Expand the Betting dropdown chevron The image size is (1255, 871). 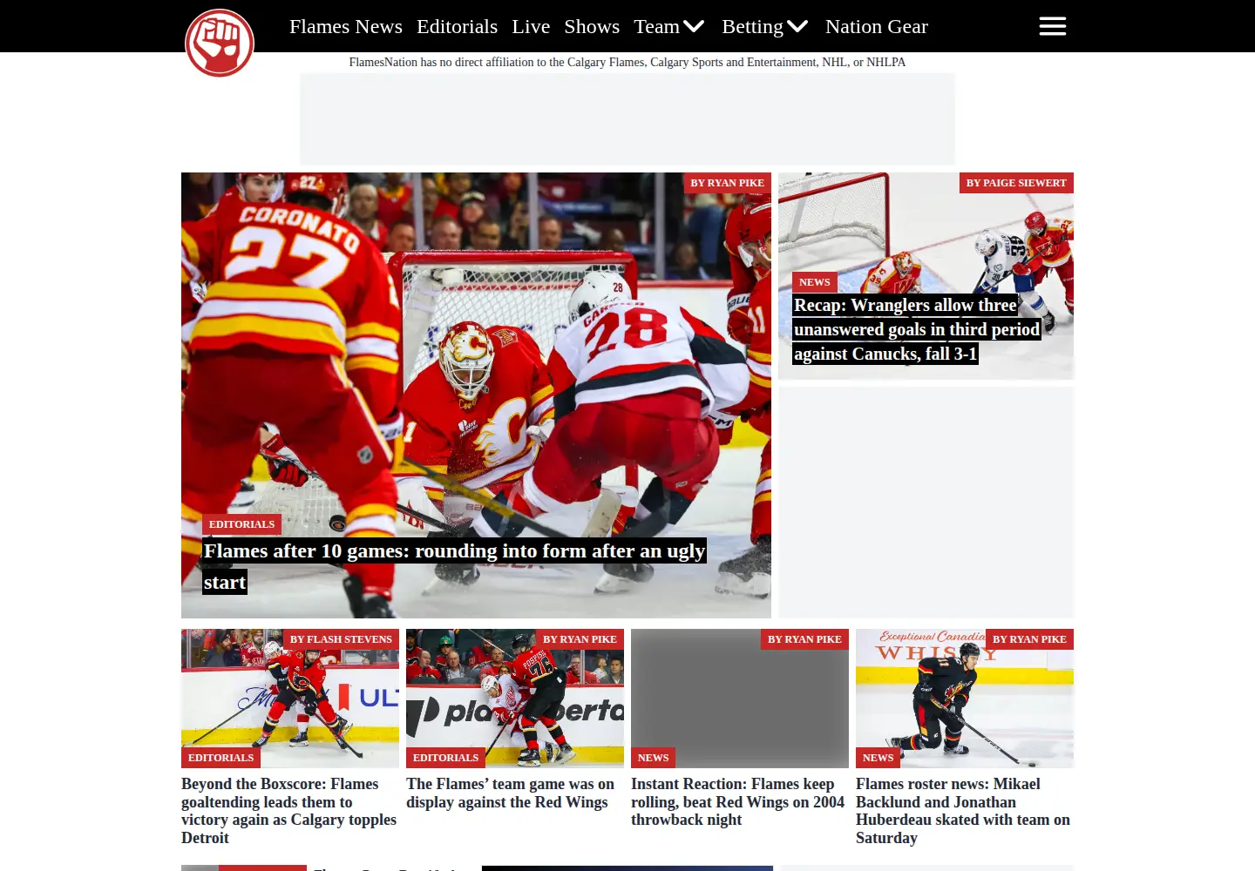tap(797, 26)
